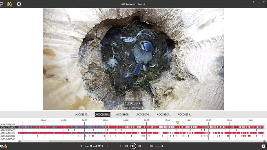Click the yellow timeline playhead marker

pyautogui.click(x=178, y=122)
